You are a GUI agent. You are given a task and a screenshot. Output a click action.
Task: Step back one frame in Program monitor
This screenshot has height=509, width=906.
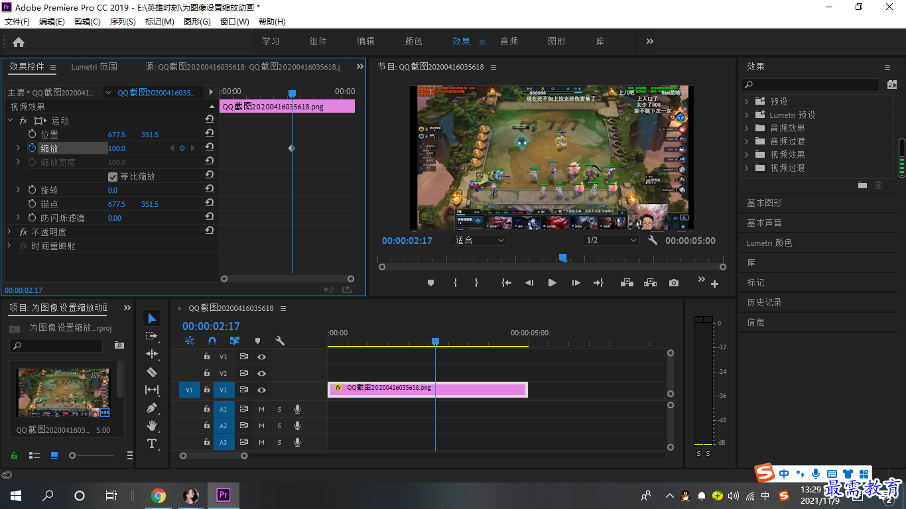[x=529, y=283]
